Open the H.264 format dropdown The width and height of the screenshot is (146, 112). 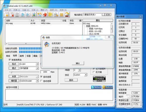point(37,64)
